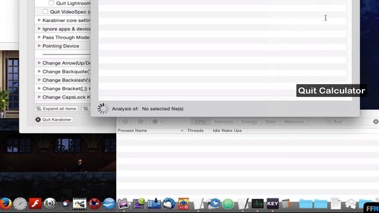Screen dimensions: 379x213
Task: Open the green atom app in Dock
Action: tap(228, 204)
